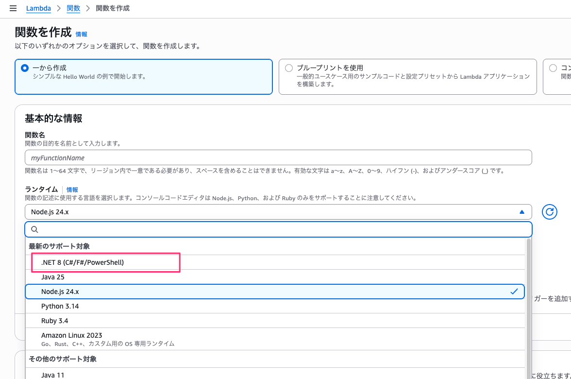
Task: Collapse the runtime dropdown arrow
Action: pyautogui.click(x=522, y=212)
